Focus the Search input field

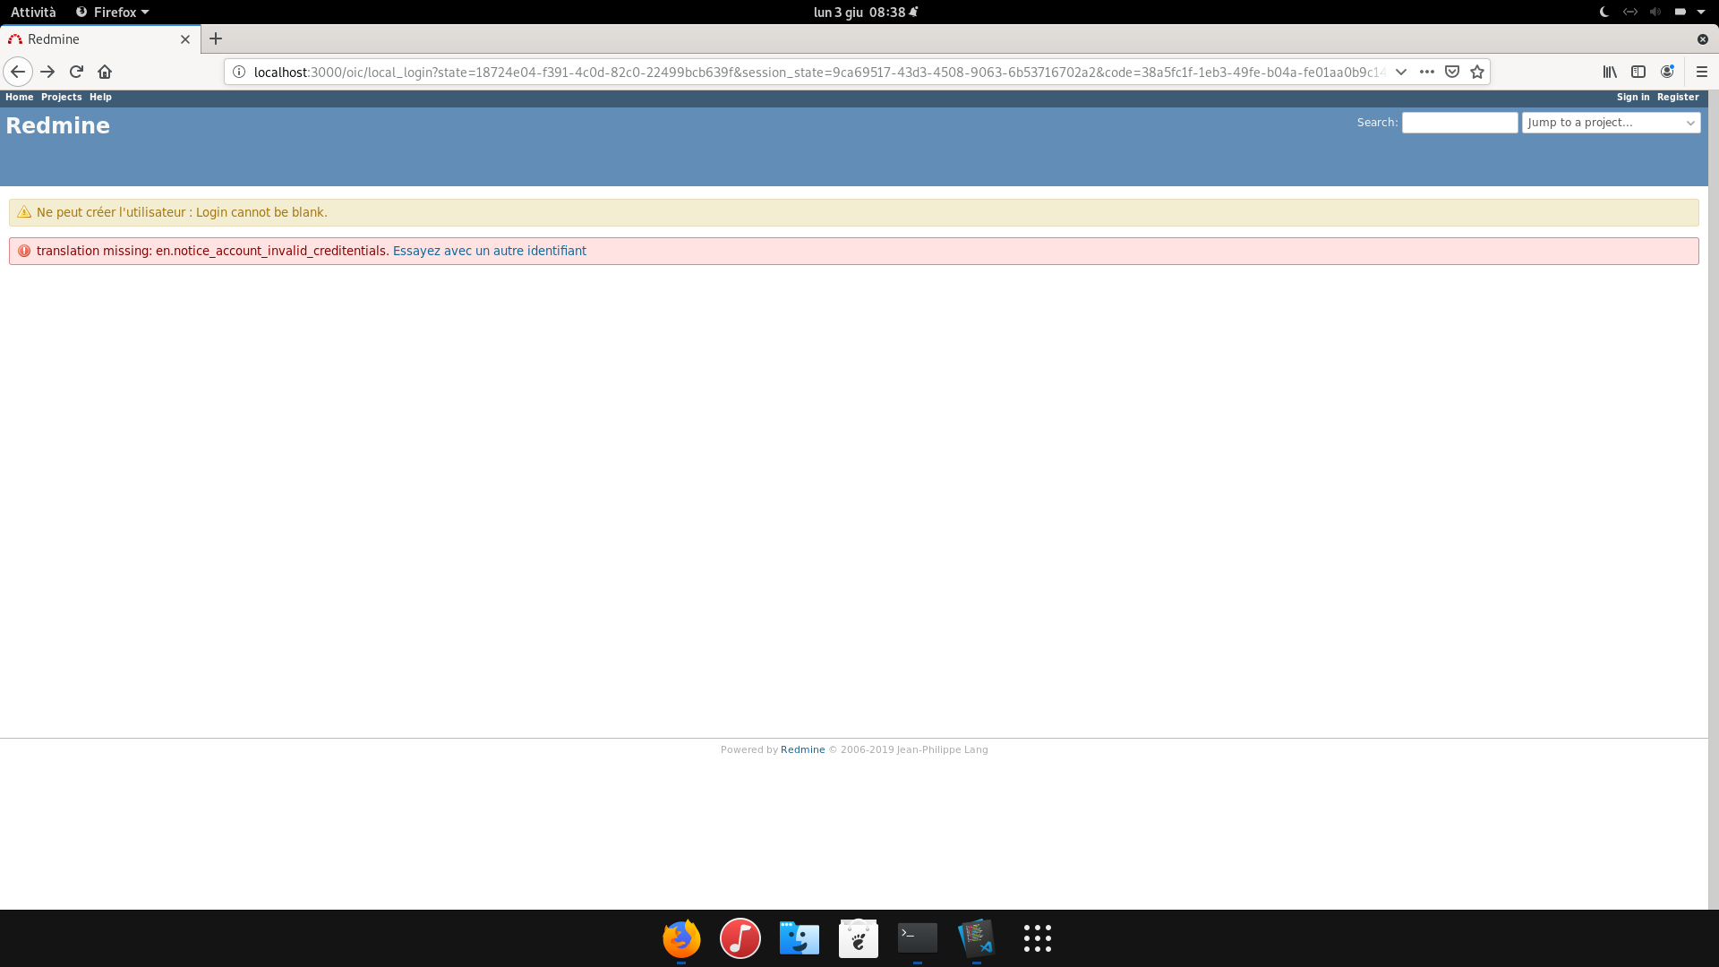tap(1459, 123)
